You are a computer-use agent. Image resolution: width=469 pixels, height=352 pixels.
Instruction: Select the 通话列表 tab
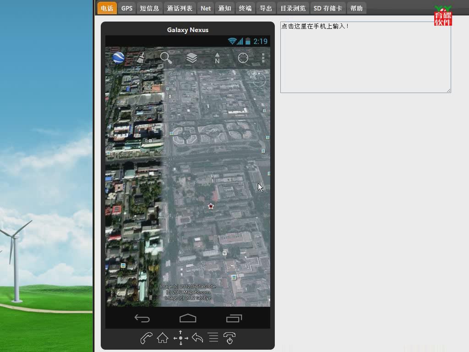180,8
